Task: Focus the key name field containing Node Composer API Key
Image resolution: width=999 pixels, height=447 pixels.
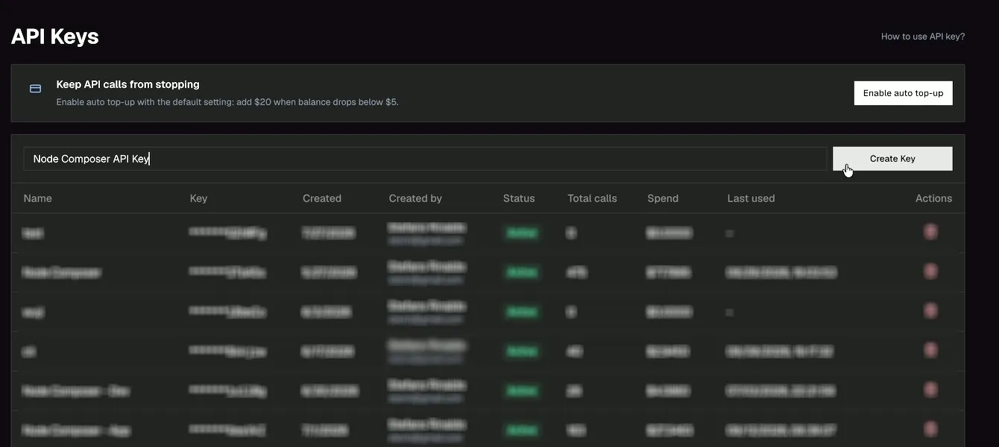Action: point(425,159)
